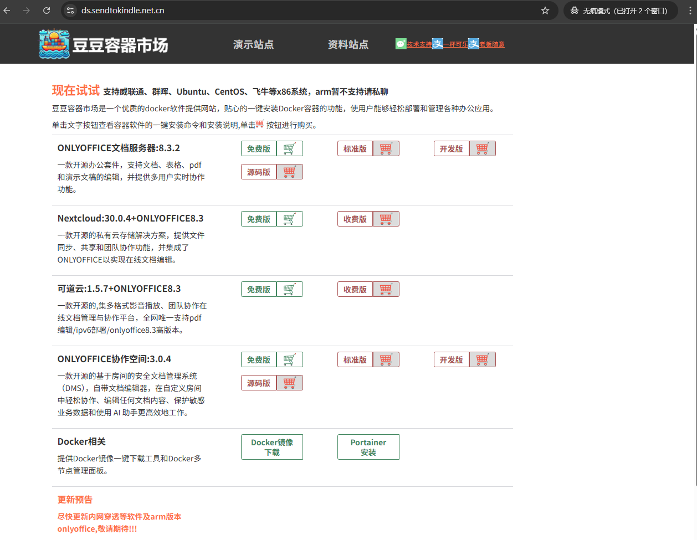Image resolution: width=697 pixels, height=540 pixels.
Task: Click the cart icon beside ONLYOFFICE协作空间 免费版
Action: tap(289, 359)
